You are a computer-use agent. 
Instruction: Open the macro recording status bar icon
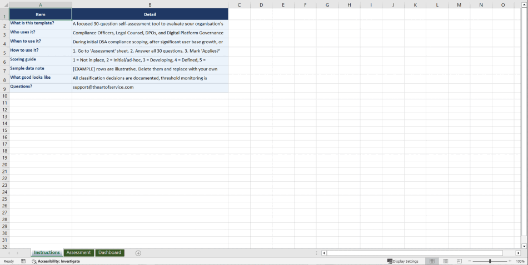pyautogui.click(x=23, y=261)
